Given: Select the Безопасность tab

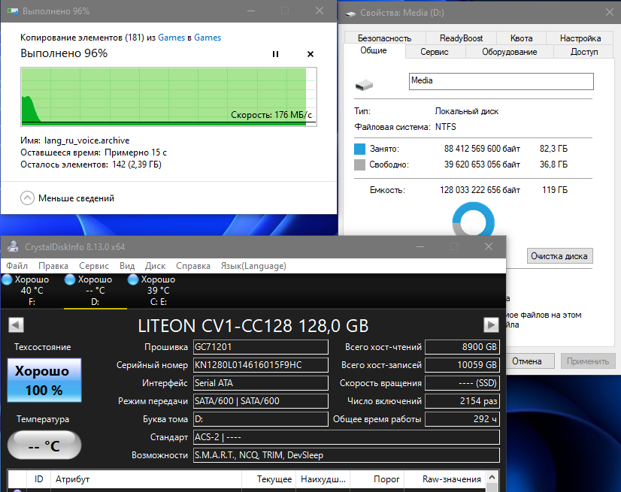Looking at the screenshot, I should click(384, 38).
